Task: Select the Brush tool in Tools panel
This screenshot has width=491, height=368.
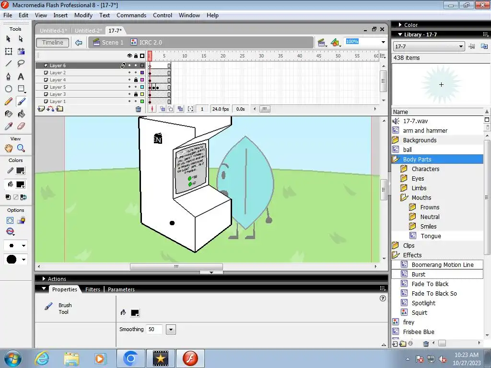Action: [21, 102]
